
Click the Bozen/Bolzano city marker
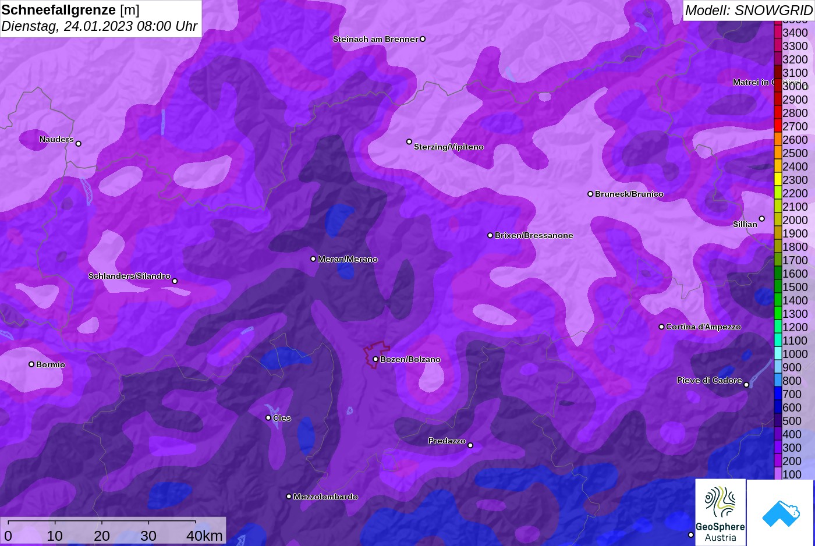pyautogui.click(x=375, y=359)
